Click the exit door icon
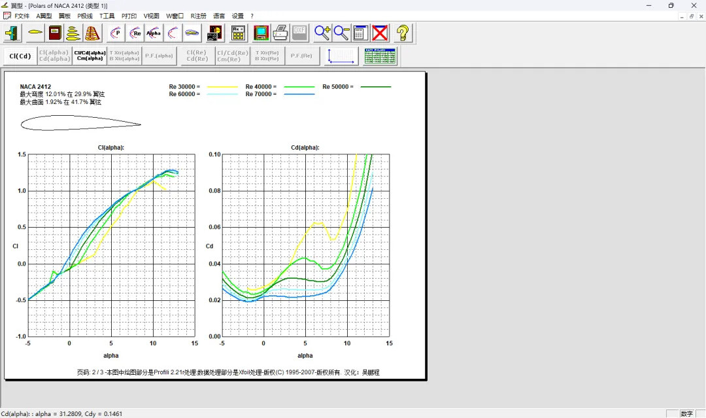Viewport: 706px width, 418px height. tap(12, 33)
